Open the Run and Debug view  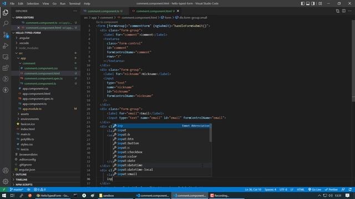click(x=6, y=45)
